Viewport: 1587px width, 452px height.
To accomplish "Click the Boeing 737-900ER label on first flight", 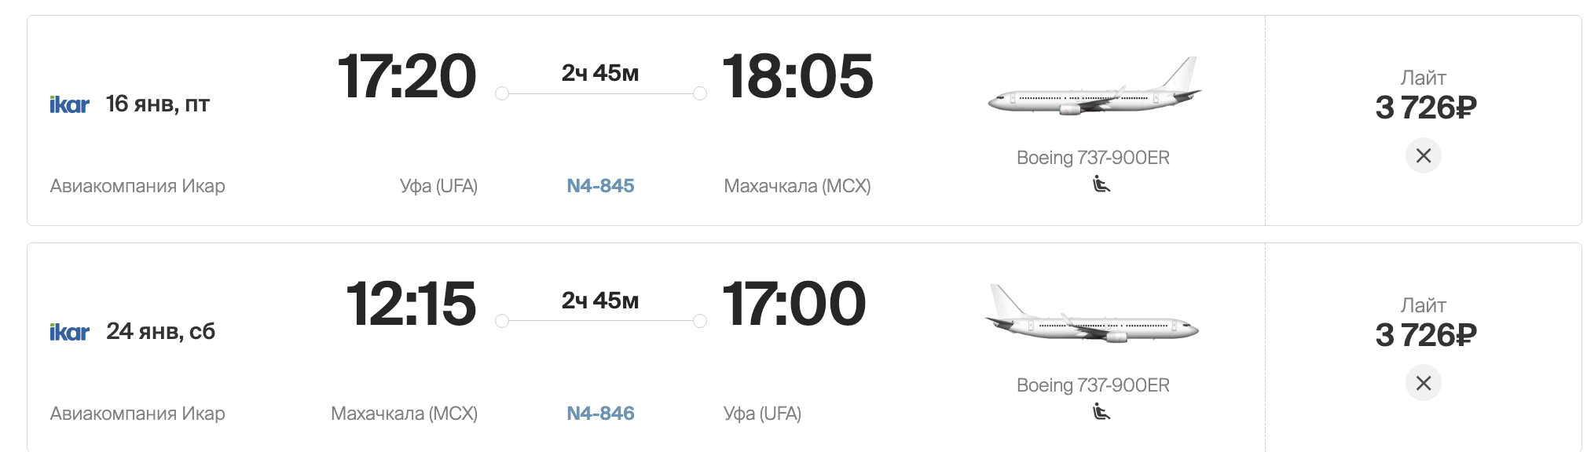I will point(1093,158).
